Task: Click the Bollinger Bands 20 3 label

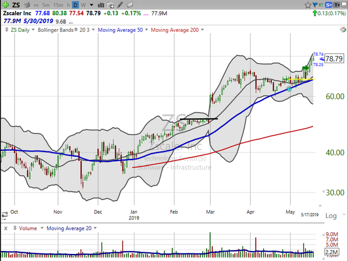Action: coord(64,30)
